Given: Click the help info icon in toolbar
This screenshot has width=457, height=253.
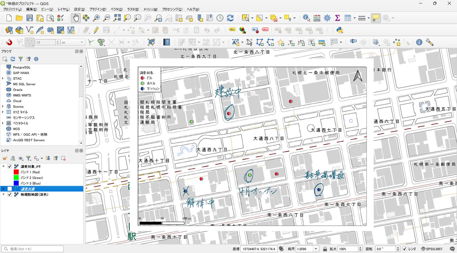Looking at the screenshot, I should tap(419, 42).
